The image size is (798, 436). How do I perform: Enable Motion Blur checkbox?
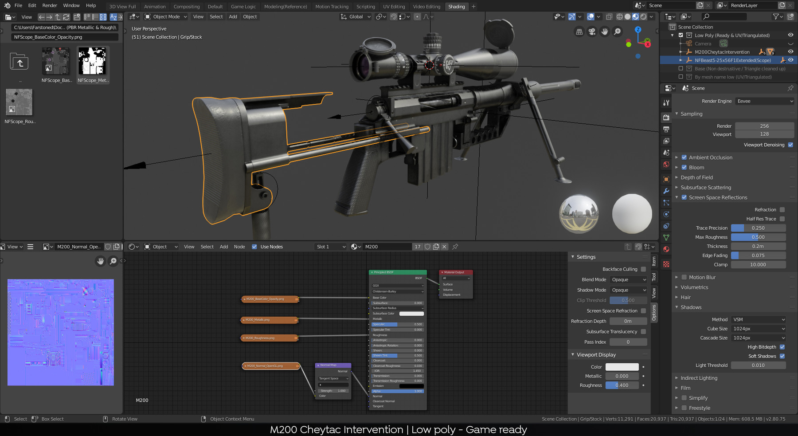point(684,277)
